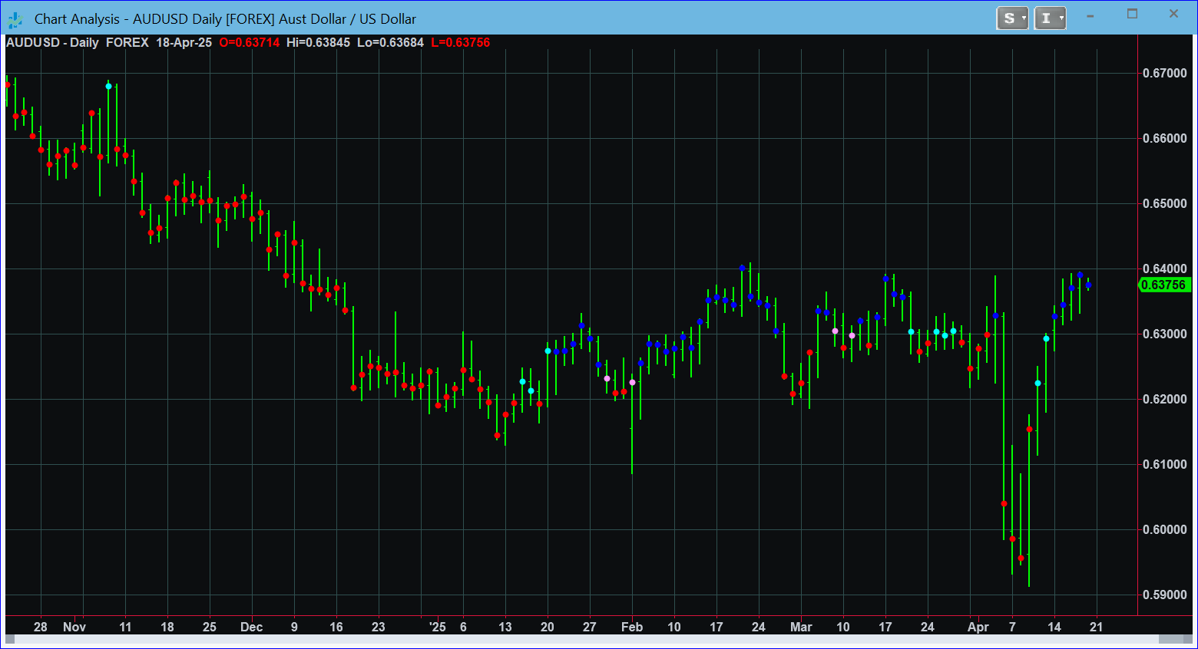The height and width of the screenshot is (649, 1198).
Task: Click the ''25' year label on date axis
Action: [437, 627]
